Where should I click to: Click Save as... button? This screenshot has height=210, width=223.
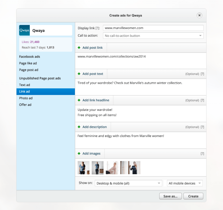click(170, 196)
